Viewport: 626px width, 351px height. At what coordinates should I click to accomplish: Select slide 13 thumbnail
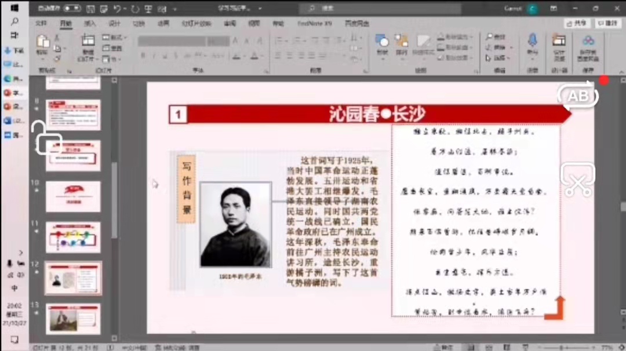pyautogui.click(x=73, y=317)
